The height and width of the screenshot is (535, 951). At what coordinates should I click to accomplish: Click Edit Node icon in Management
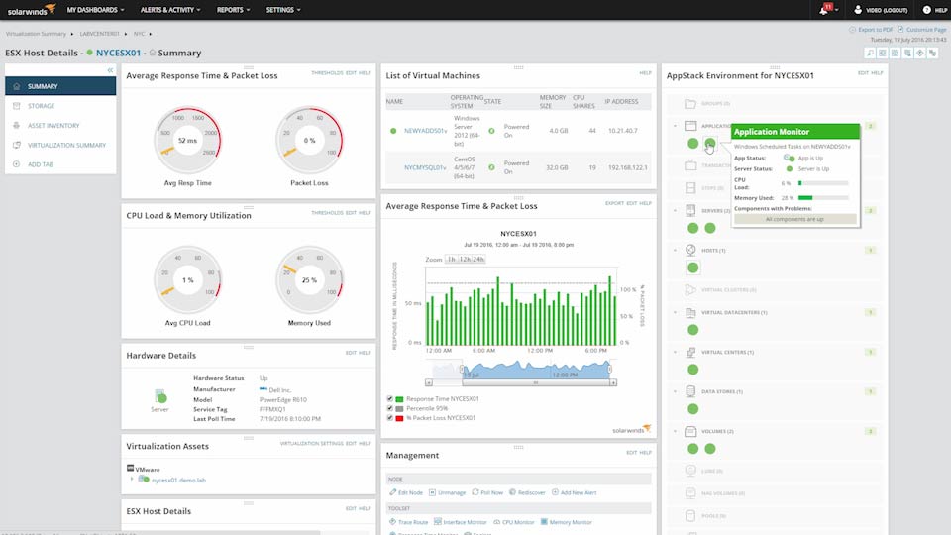point(393,492)
